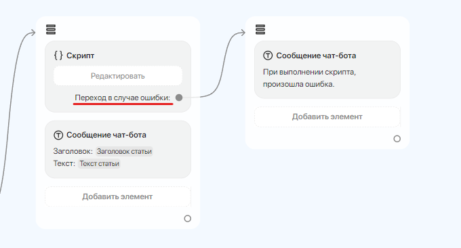Click Переход в случае ошибки label
Image resolution: width=461 pixels, height=248 pixels.
point(122,98)
